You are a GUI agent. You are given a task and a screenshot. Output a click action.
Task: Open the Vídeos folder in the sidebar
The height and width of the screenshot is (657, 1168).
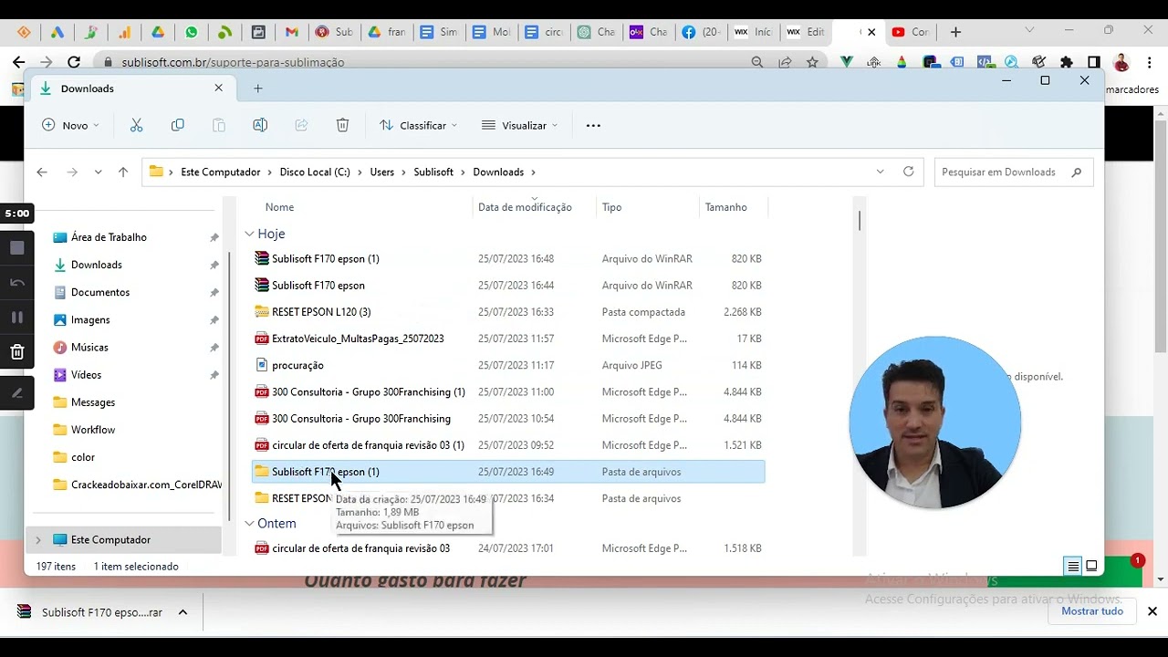(x=86, y=375)
